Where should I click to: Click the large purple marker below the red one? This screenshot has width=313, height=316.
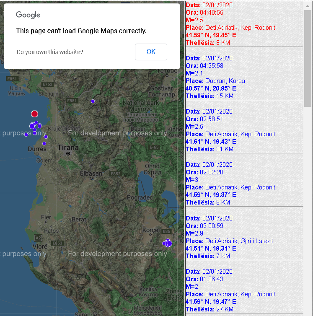(32, 126)
